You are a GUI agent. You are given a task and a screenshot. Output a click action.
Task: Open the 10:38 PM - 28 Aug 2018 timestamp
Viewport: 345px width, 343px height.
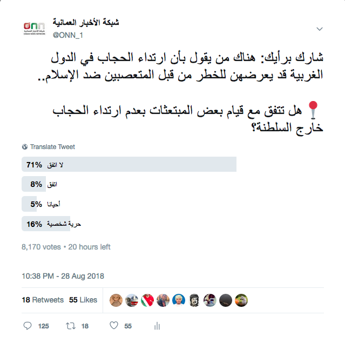(x=63, y=275)
